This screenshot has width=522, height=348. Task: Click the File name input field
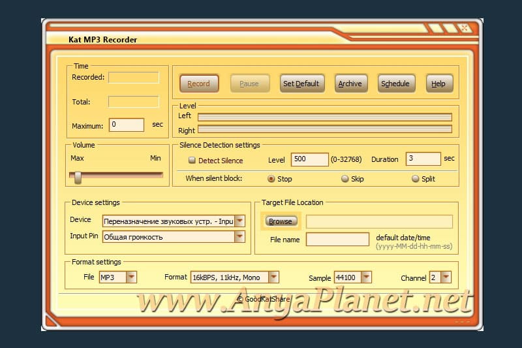[337, 239]
